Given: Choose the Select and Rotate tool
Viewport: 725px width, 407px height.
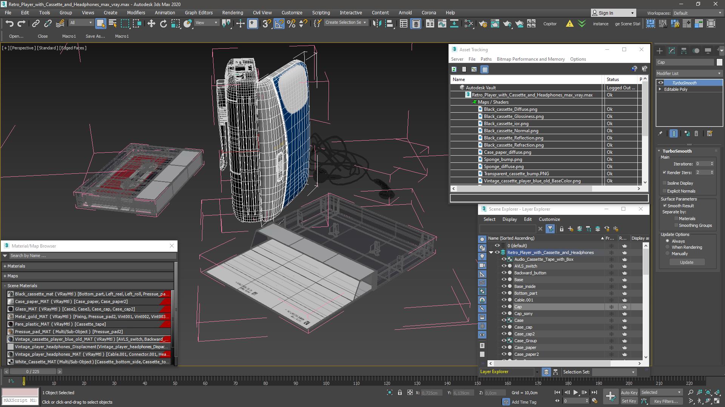Looking at the screenshot, I should 163,23.
